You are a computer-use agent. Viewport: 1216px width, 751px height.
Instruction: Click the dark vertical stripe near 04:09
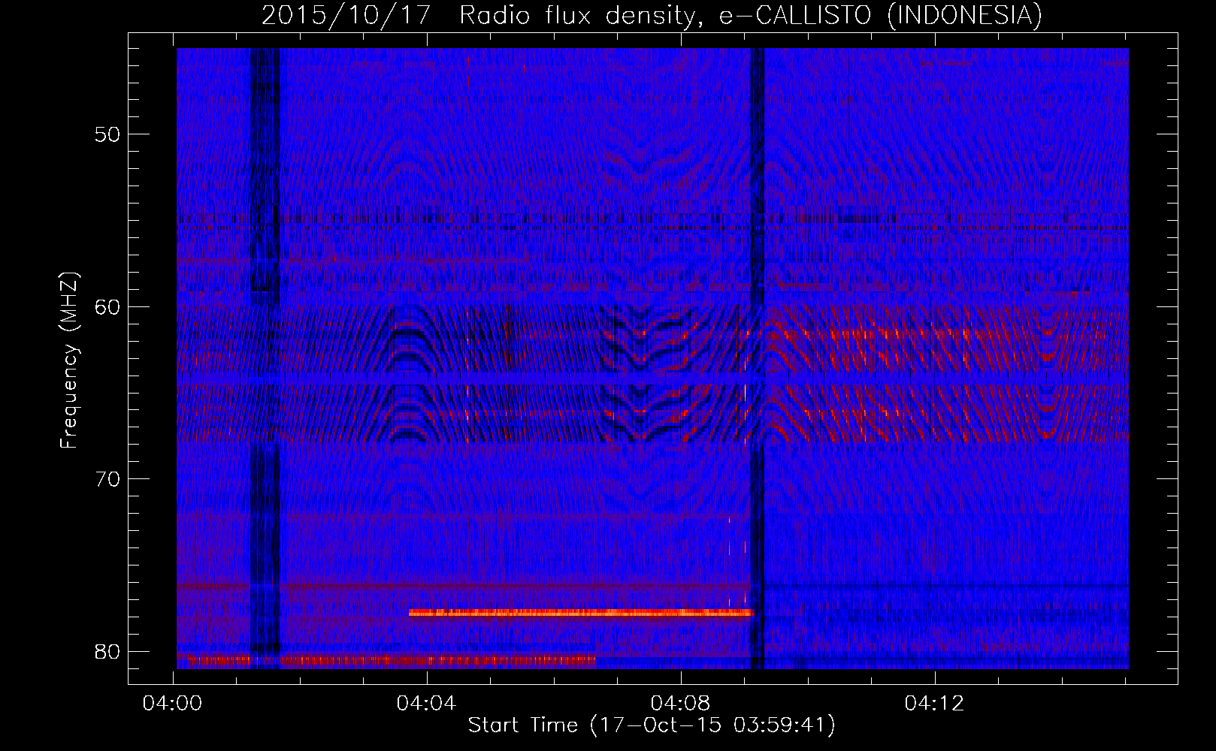click(x=758, y=358)
